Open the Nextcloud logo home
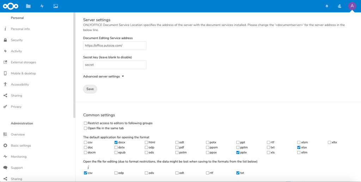This screenshot has width=361, height=182. (x=11, y=6)
